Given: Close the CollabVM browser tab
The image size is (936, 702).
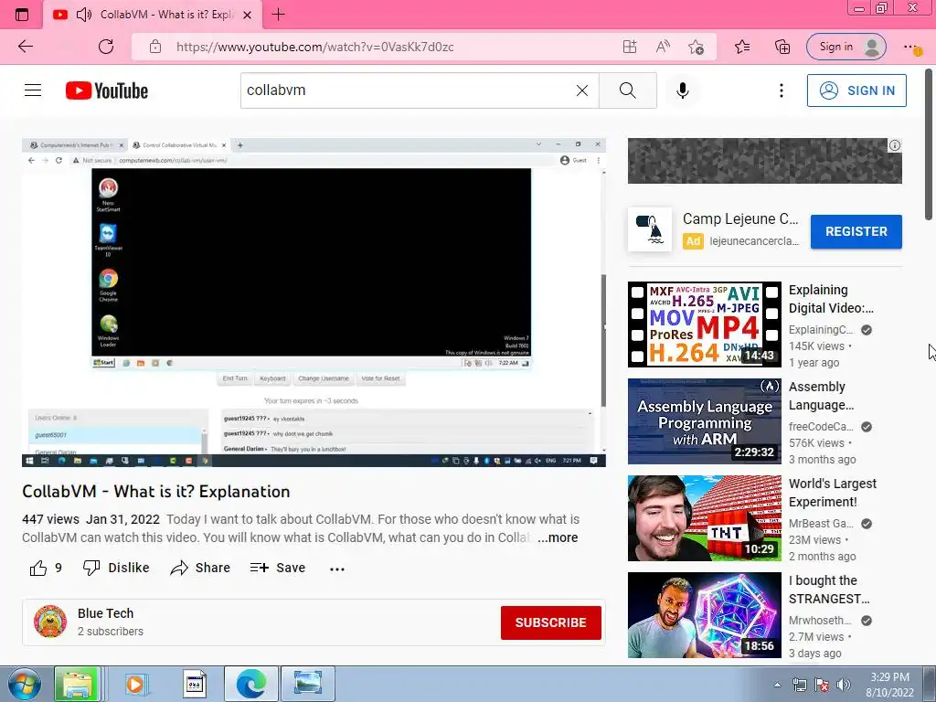Looking at the screenshot, I should tap(247, 15).
